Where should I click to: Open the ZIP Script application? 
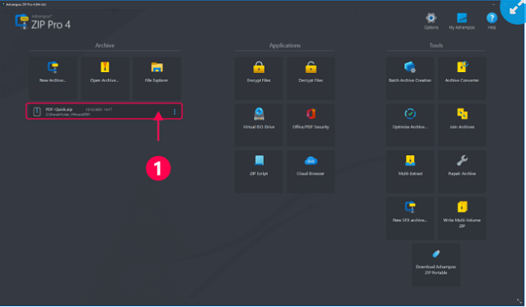pyautogui.click(x=258, y=171)
